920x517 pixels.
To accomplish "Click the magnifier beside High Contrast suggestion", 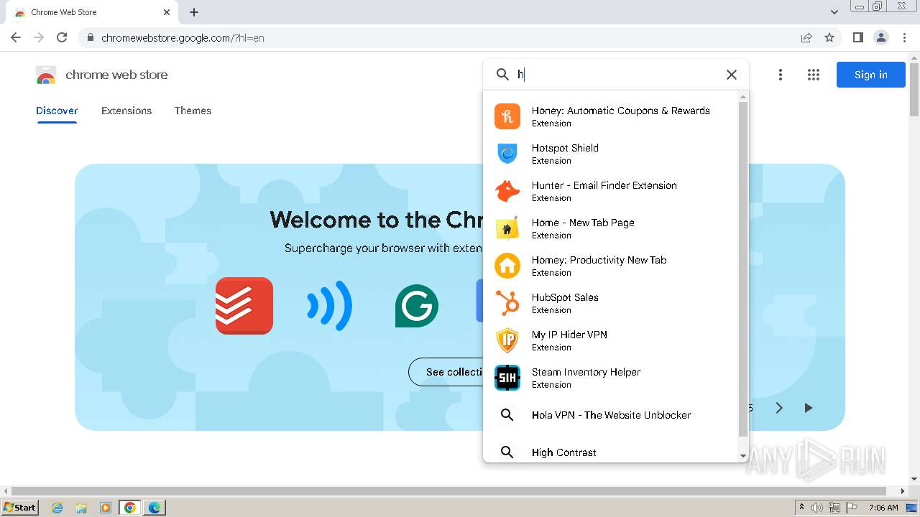I will click(x=507, y=452).
